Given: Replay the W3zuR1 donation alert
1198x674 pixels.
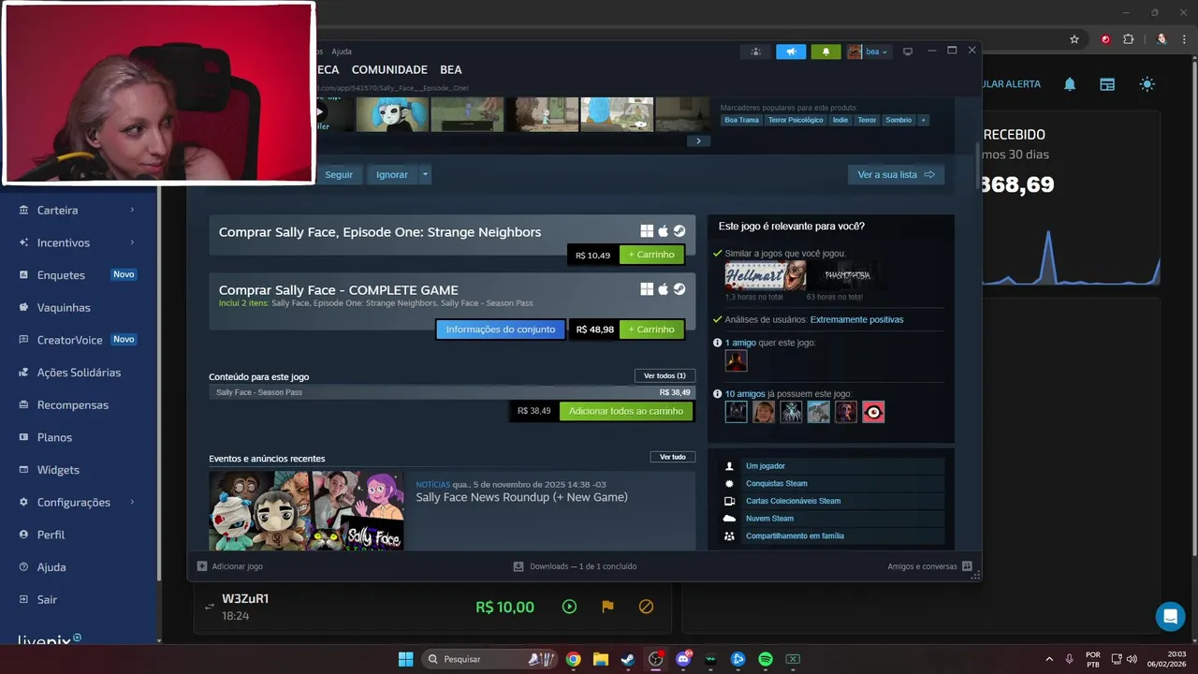Looking at the screenshot, I should 569,607.
